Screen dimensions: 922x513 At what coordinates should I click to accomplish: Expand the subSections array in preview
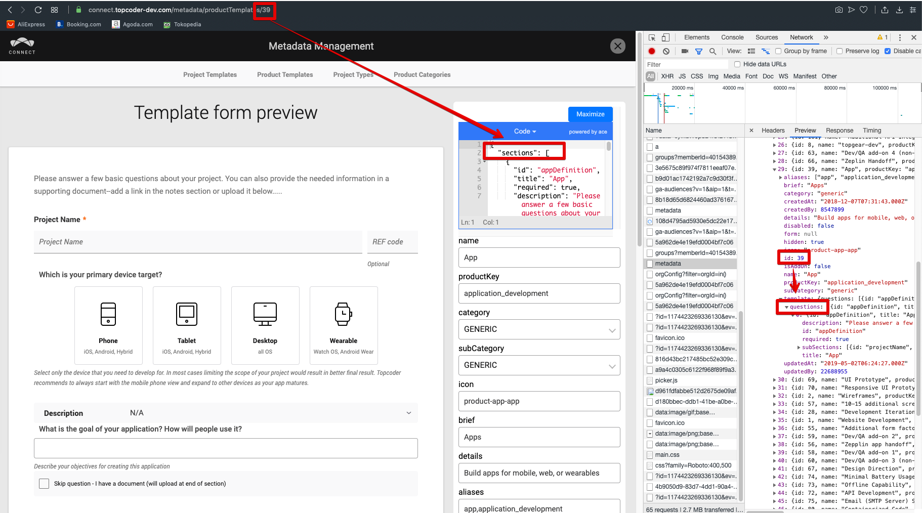pyautogui.click(x=799, y=348)
